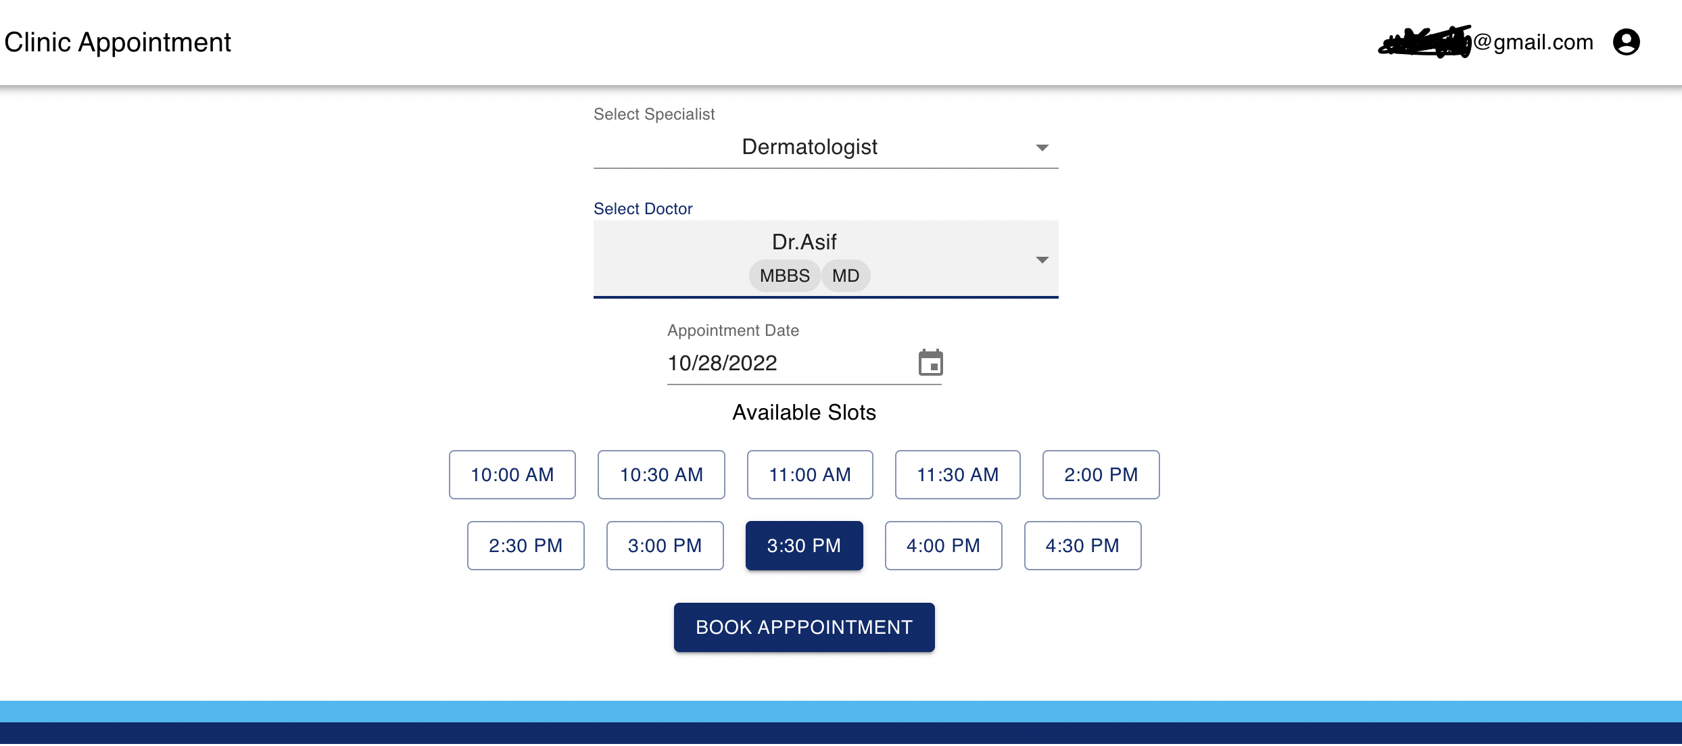The image size is (1682, 746).
Task: Pick the 3:00 PM slot
Action: click(665, 546)
